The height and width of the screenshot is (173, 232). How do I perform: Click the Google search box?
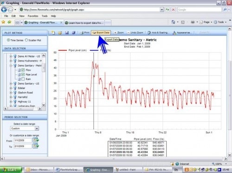click(200, 10)
